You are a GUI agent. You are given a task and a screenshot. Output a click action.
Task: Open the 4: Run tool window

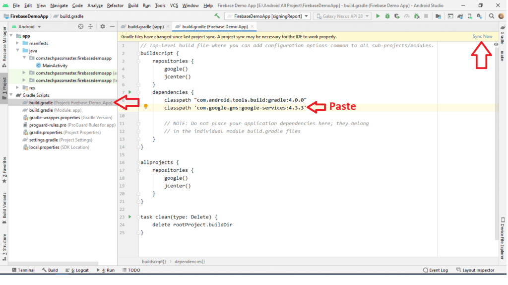pyautogui.click(x=106, y=270)
